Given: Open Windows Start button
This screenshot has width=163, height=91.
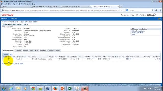Looking at the screenshot, I should [4, 89].
